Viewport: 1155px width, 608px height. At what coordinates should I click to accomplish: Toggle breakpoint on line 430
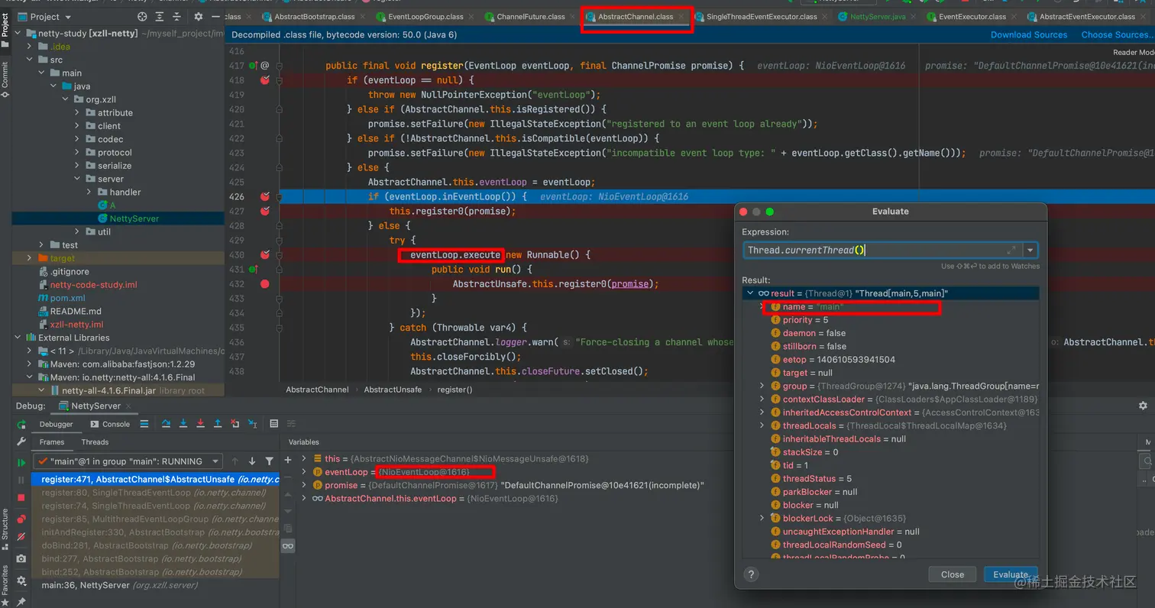pos(265,254)
